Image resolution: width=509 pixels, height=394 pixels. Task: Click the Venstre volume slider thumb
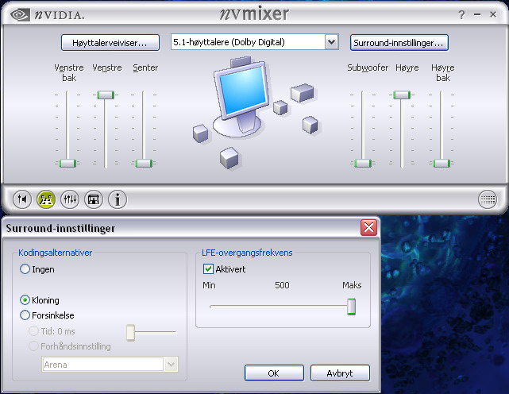106,95
